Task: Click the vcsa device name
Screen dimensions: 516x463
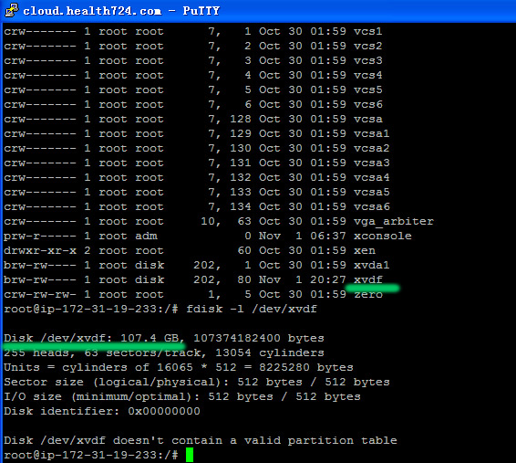Action: coord(368,120)
